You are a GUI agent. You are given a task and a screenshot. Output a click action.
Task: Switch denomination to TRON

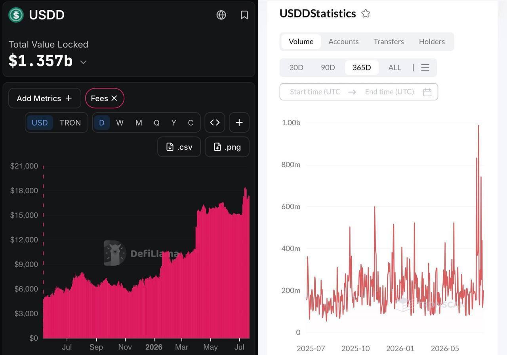pos(70,123)
